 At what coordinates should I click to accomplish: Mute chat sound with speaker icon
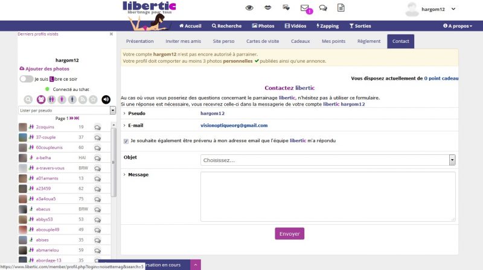tap(106, 99)
